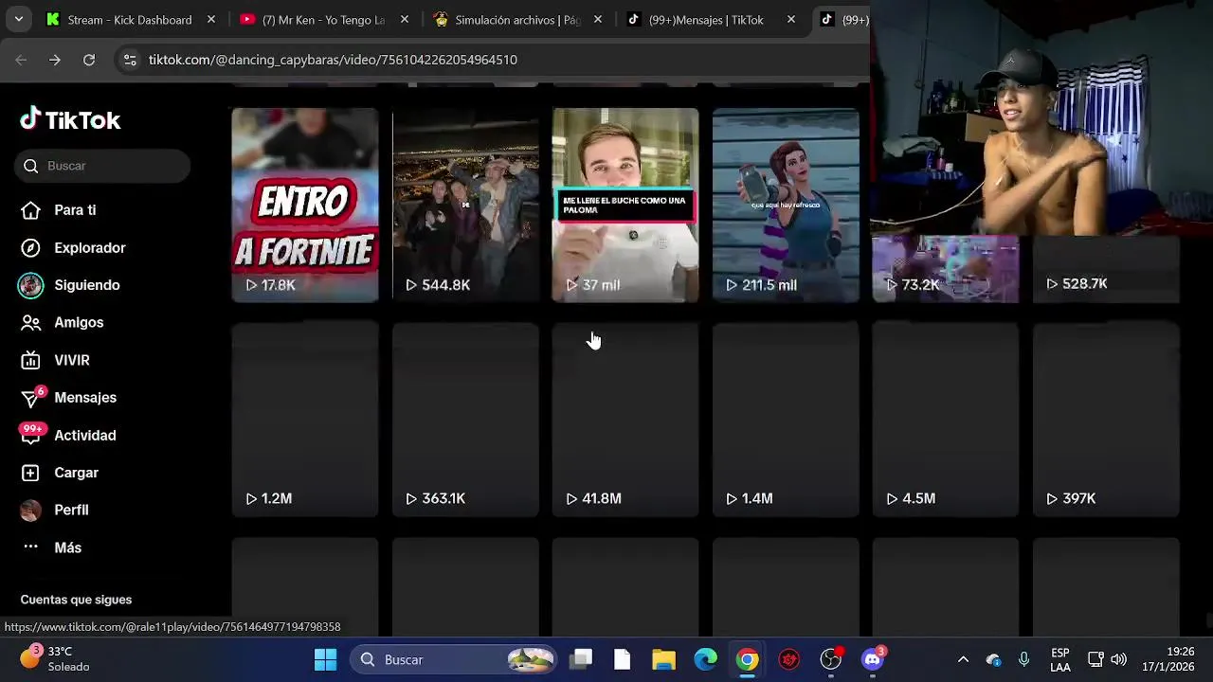Go forward with the browser arrow
The image size is (1213, 682).
coord(55,60)
